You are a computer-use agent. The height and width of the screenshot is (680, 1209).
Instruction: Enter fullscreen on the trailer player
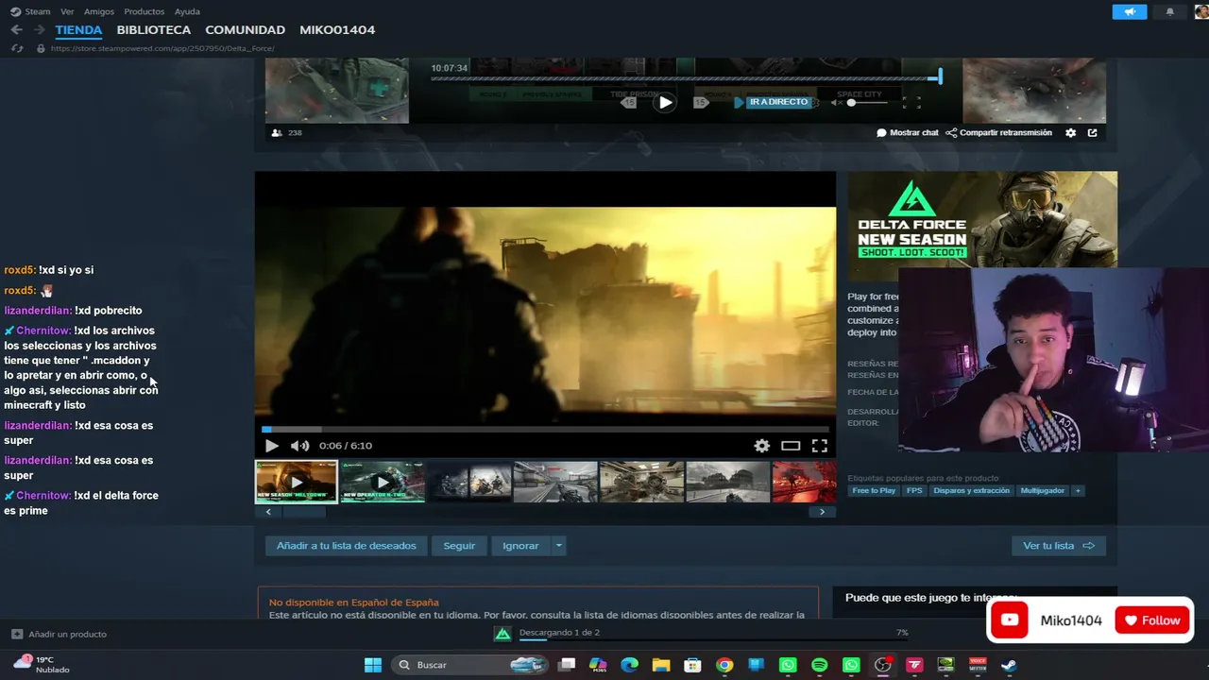(820, 446)
